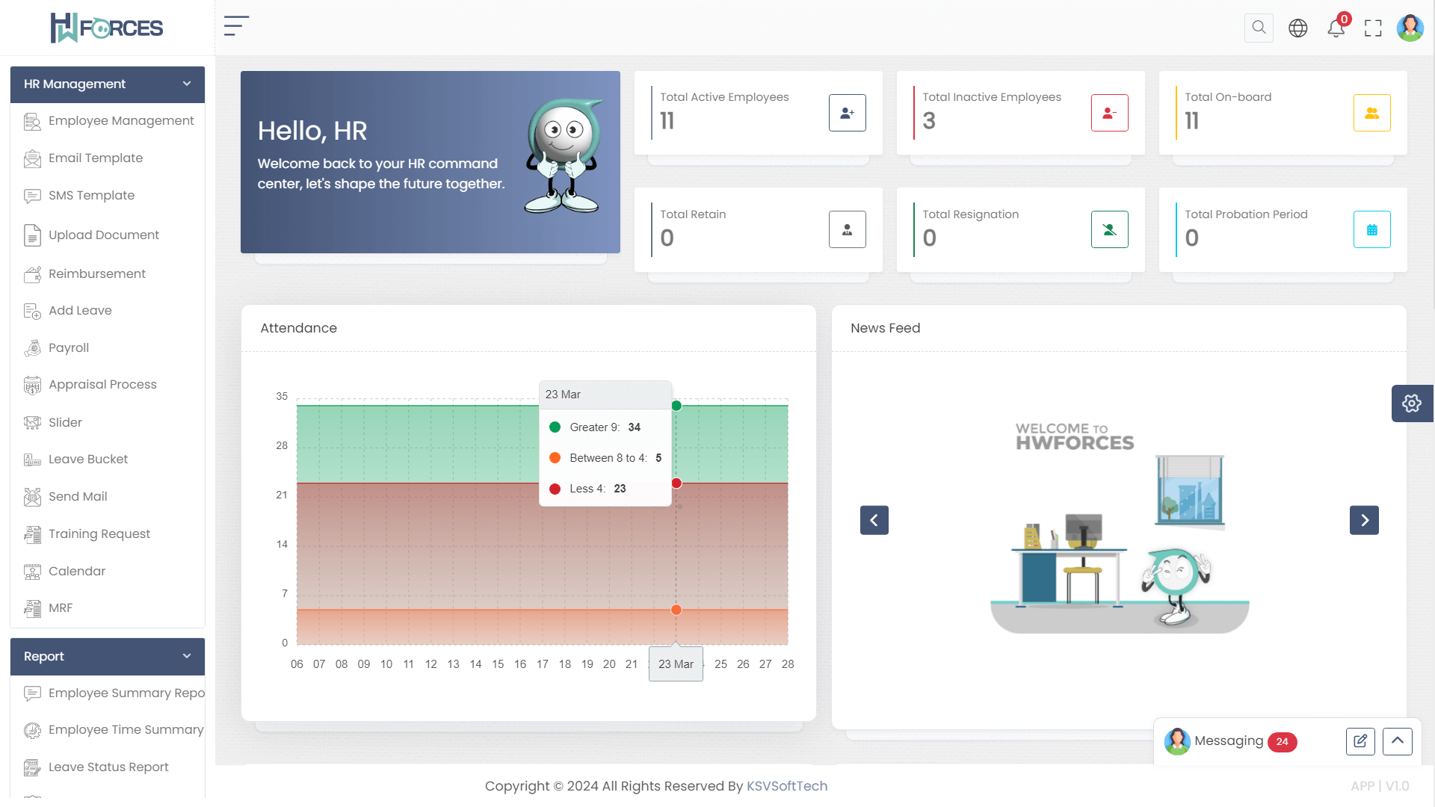This screenshot has width=1435, height=807.
Task: Open the settings gear side panel
Action: (x=1412, y=403)
